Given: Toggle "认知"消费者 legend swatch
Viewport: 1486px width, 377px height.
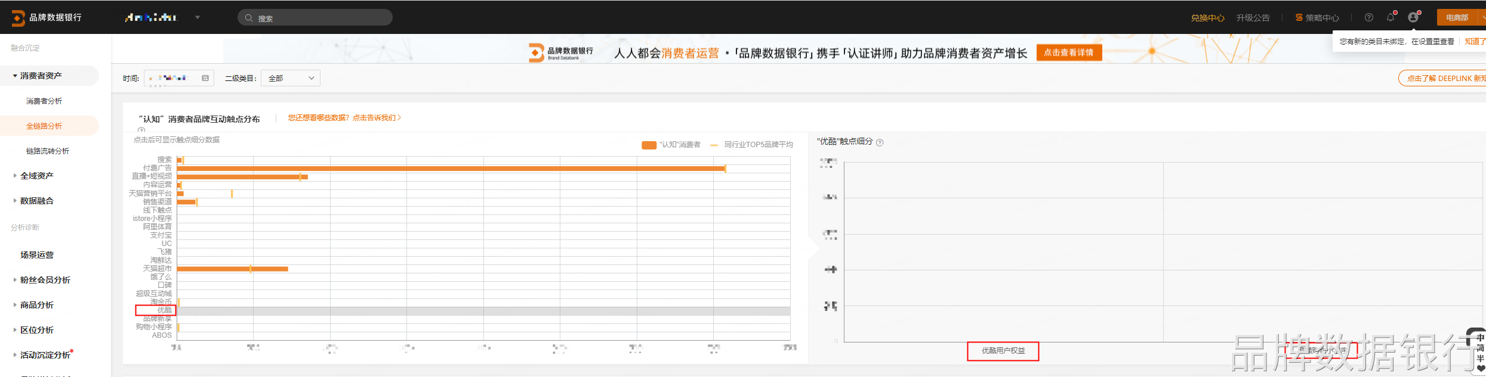Looking at the screenshot, I should click(649, 145).
